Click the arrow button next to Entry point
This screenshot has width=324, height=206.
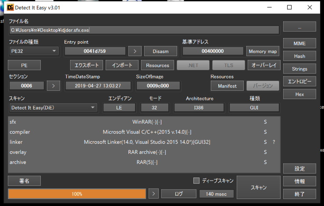point(135,51)
